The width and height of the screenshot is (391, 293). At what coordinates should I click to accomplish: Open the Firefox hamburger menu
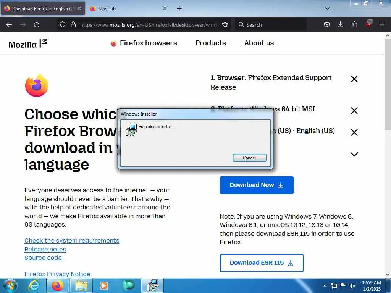tap(382, 24)
